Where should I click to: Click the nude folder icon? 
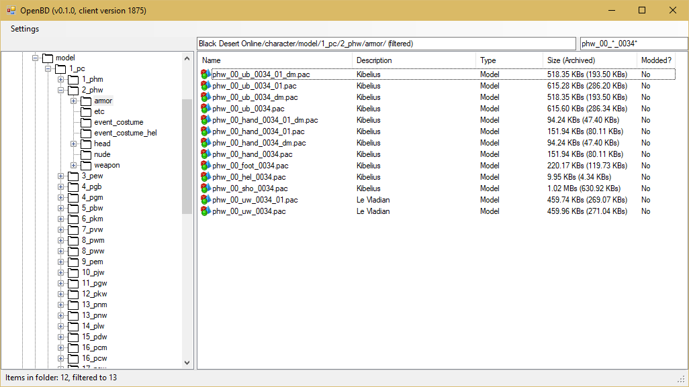85,154
